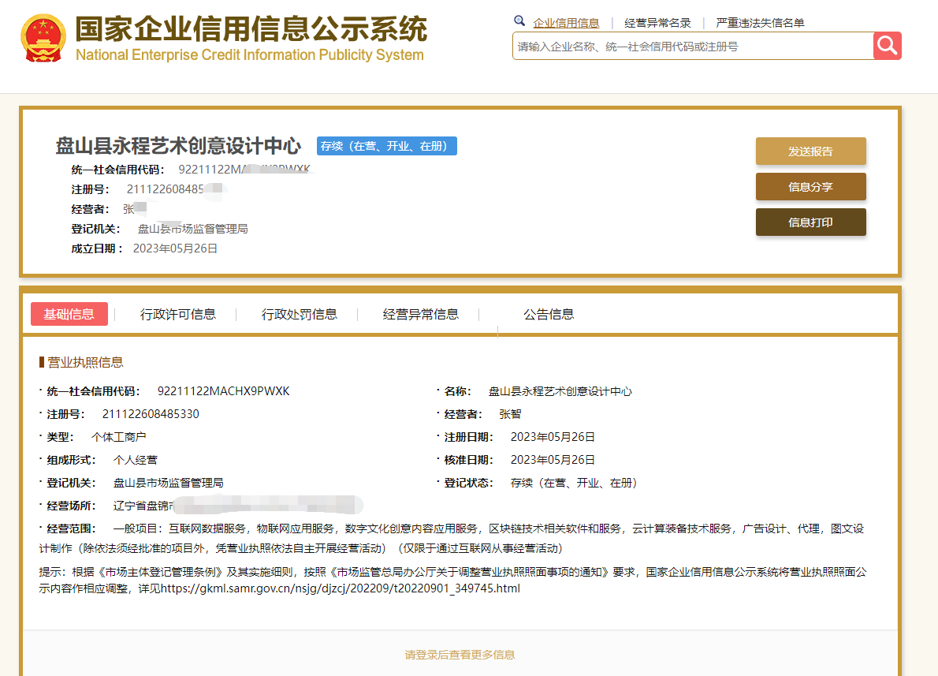Click the site title 国家企业信用信息公示系统
Screen dimensions: 938x676
point(251,28)
